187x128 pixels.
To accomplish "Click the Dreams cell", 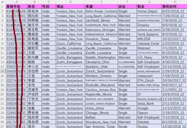I will tap(149, 25).
